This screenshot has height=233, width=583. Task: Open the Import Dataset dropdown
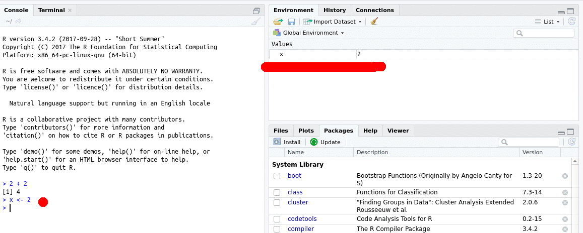click(x=333, y=22)
